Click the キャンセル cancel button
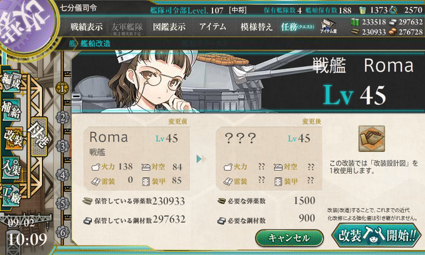 click(289, 238)
